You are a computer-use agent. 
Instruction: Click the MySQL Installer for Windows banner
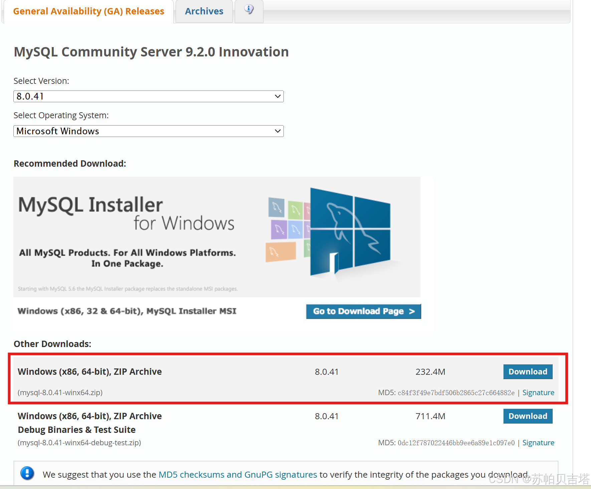[217, 237]
